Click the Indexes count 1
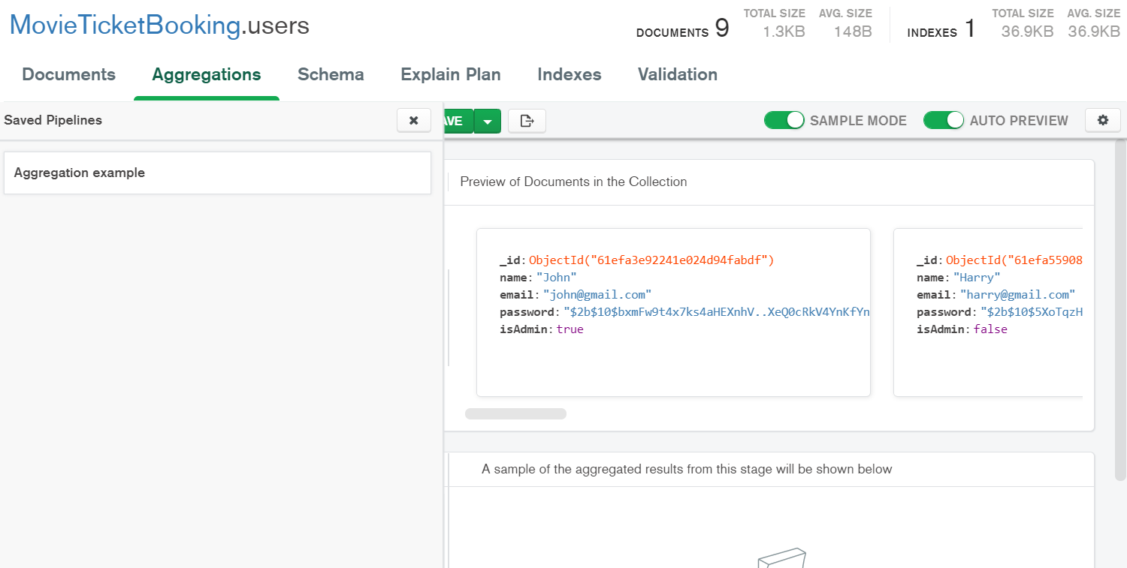This screenshot has height=568, width=1127. pyautogui.click(x=970, y=29)
